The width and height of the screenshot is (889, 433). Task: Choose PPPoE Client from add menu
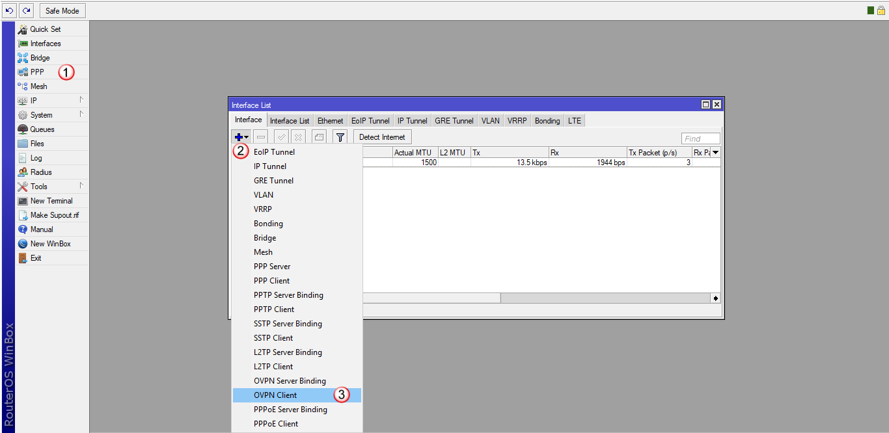(x=297, y=424)
